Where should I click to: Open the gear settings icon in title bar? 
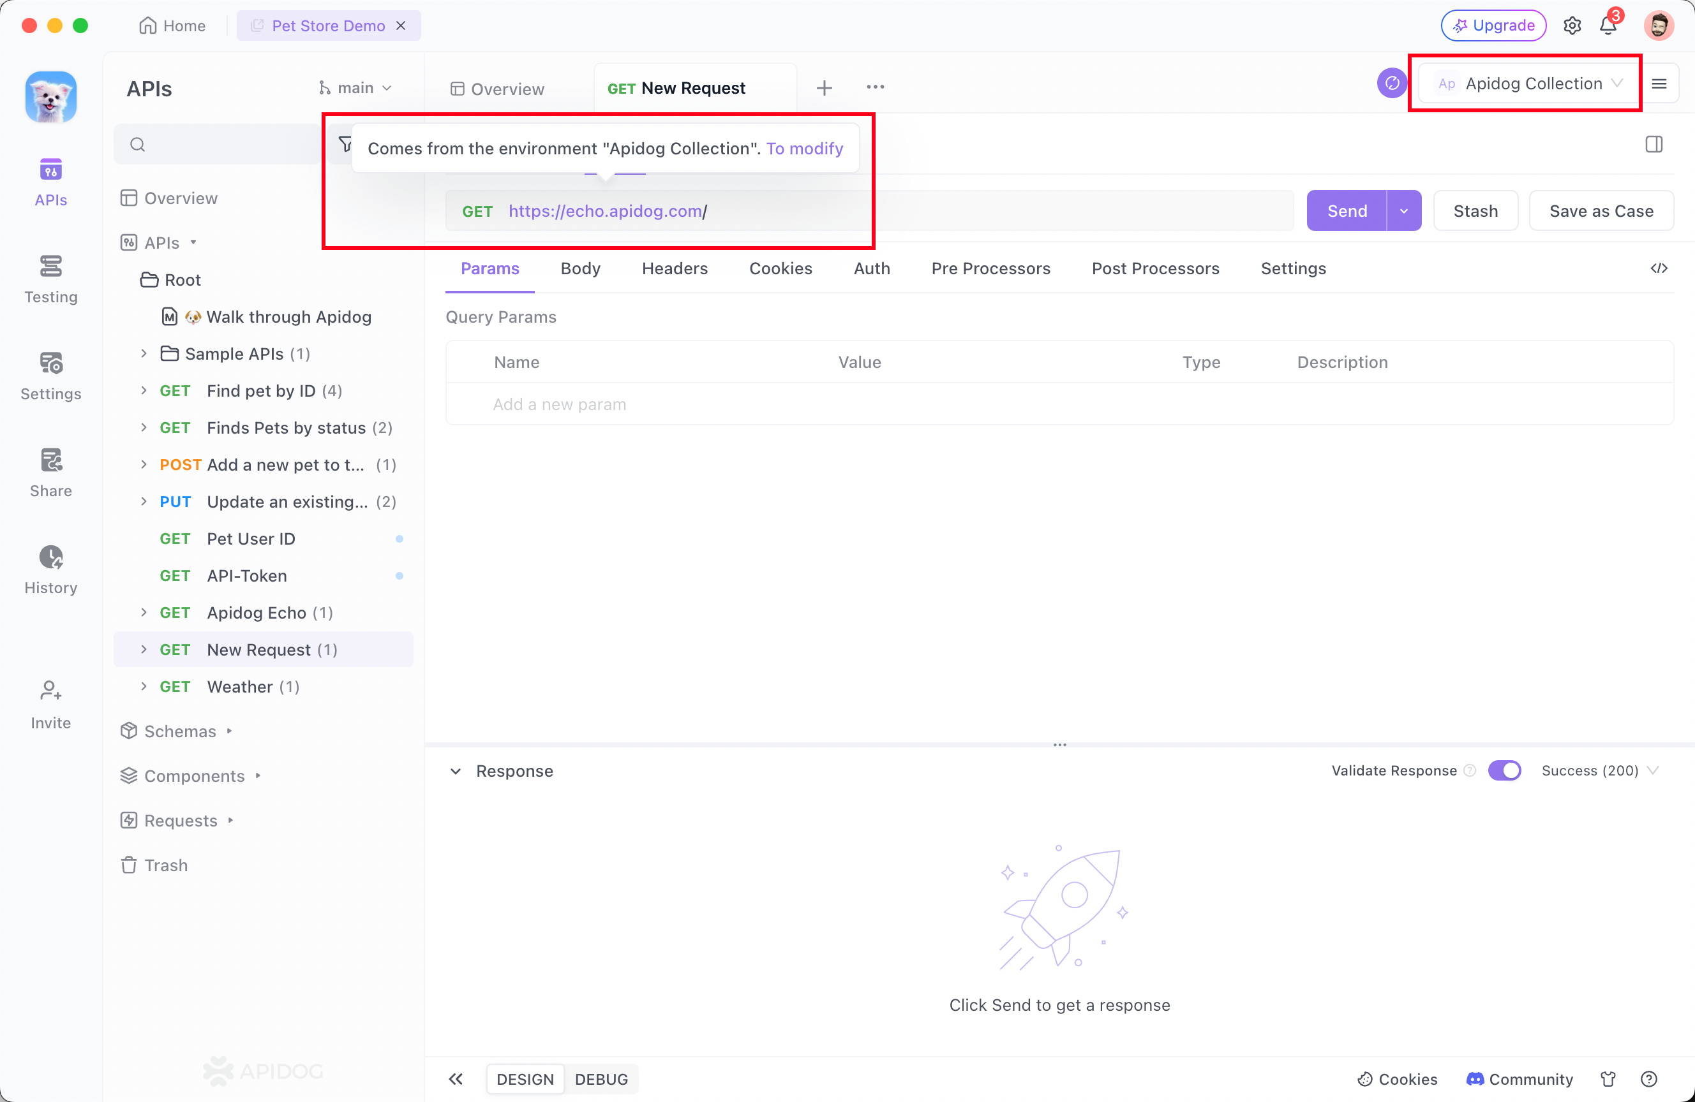tap(1572, 26)
